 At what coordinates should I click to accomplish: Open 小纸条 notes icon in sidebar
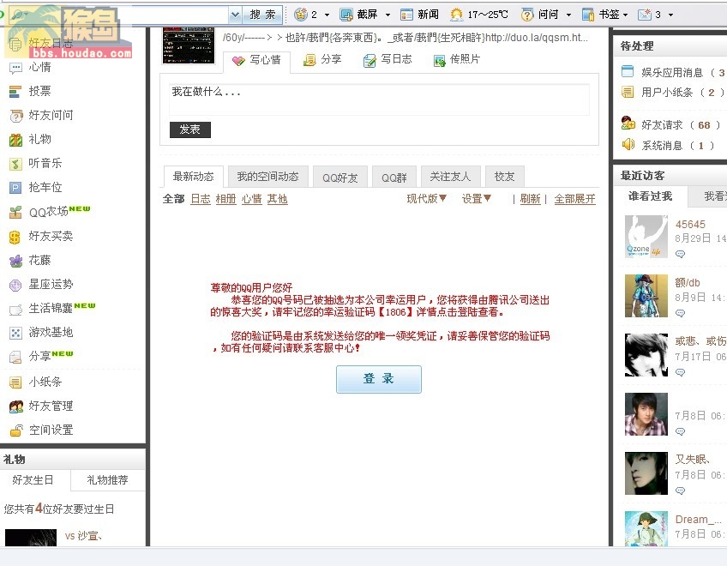[x=15, y=382]
